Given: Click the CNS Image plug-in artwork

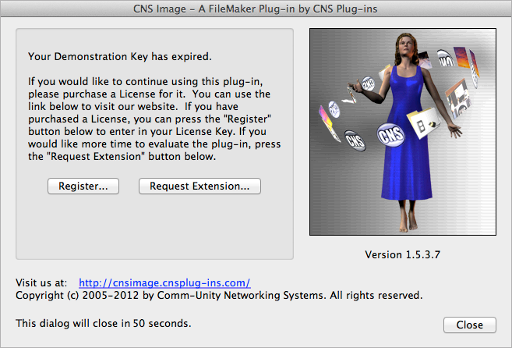Looking at the screenshot, I should [403, 132].
